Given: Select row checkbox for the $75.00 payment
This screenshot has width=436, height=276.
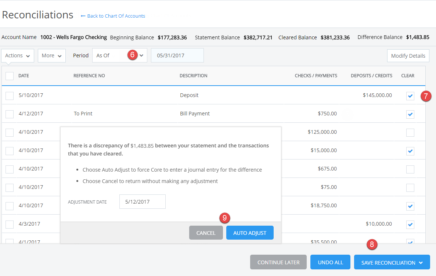Looking at the screenshot, I should (10, 187).
